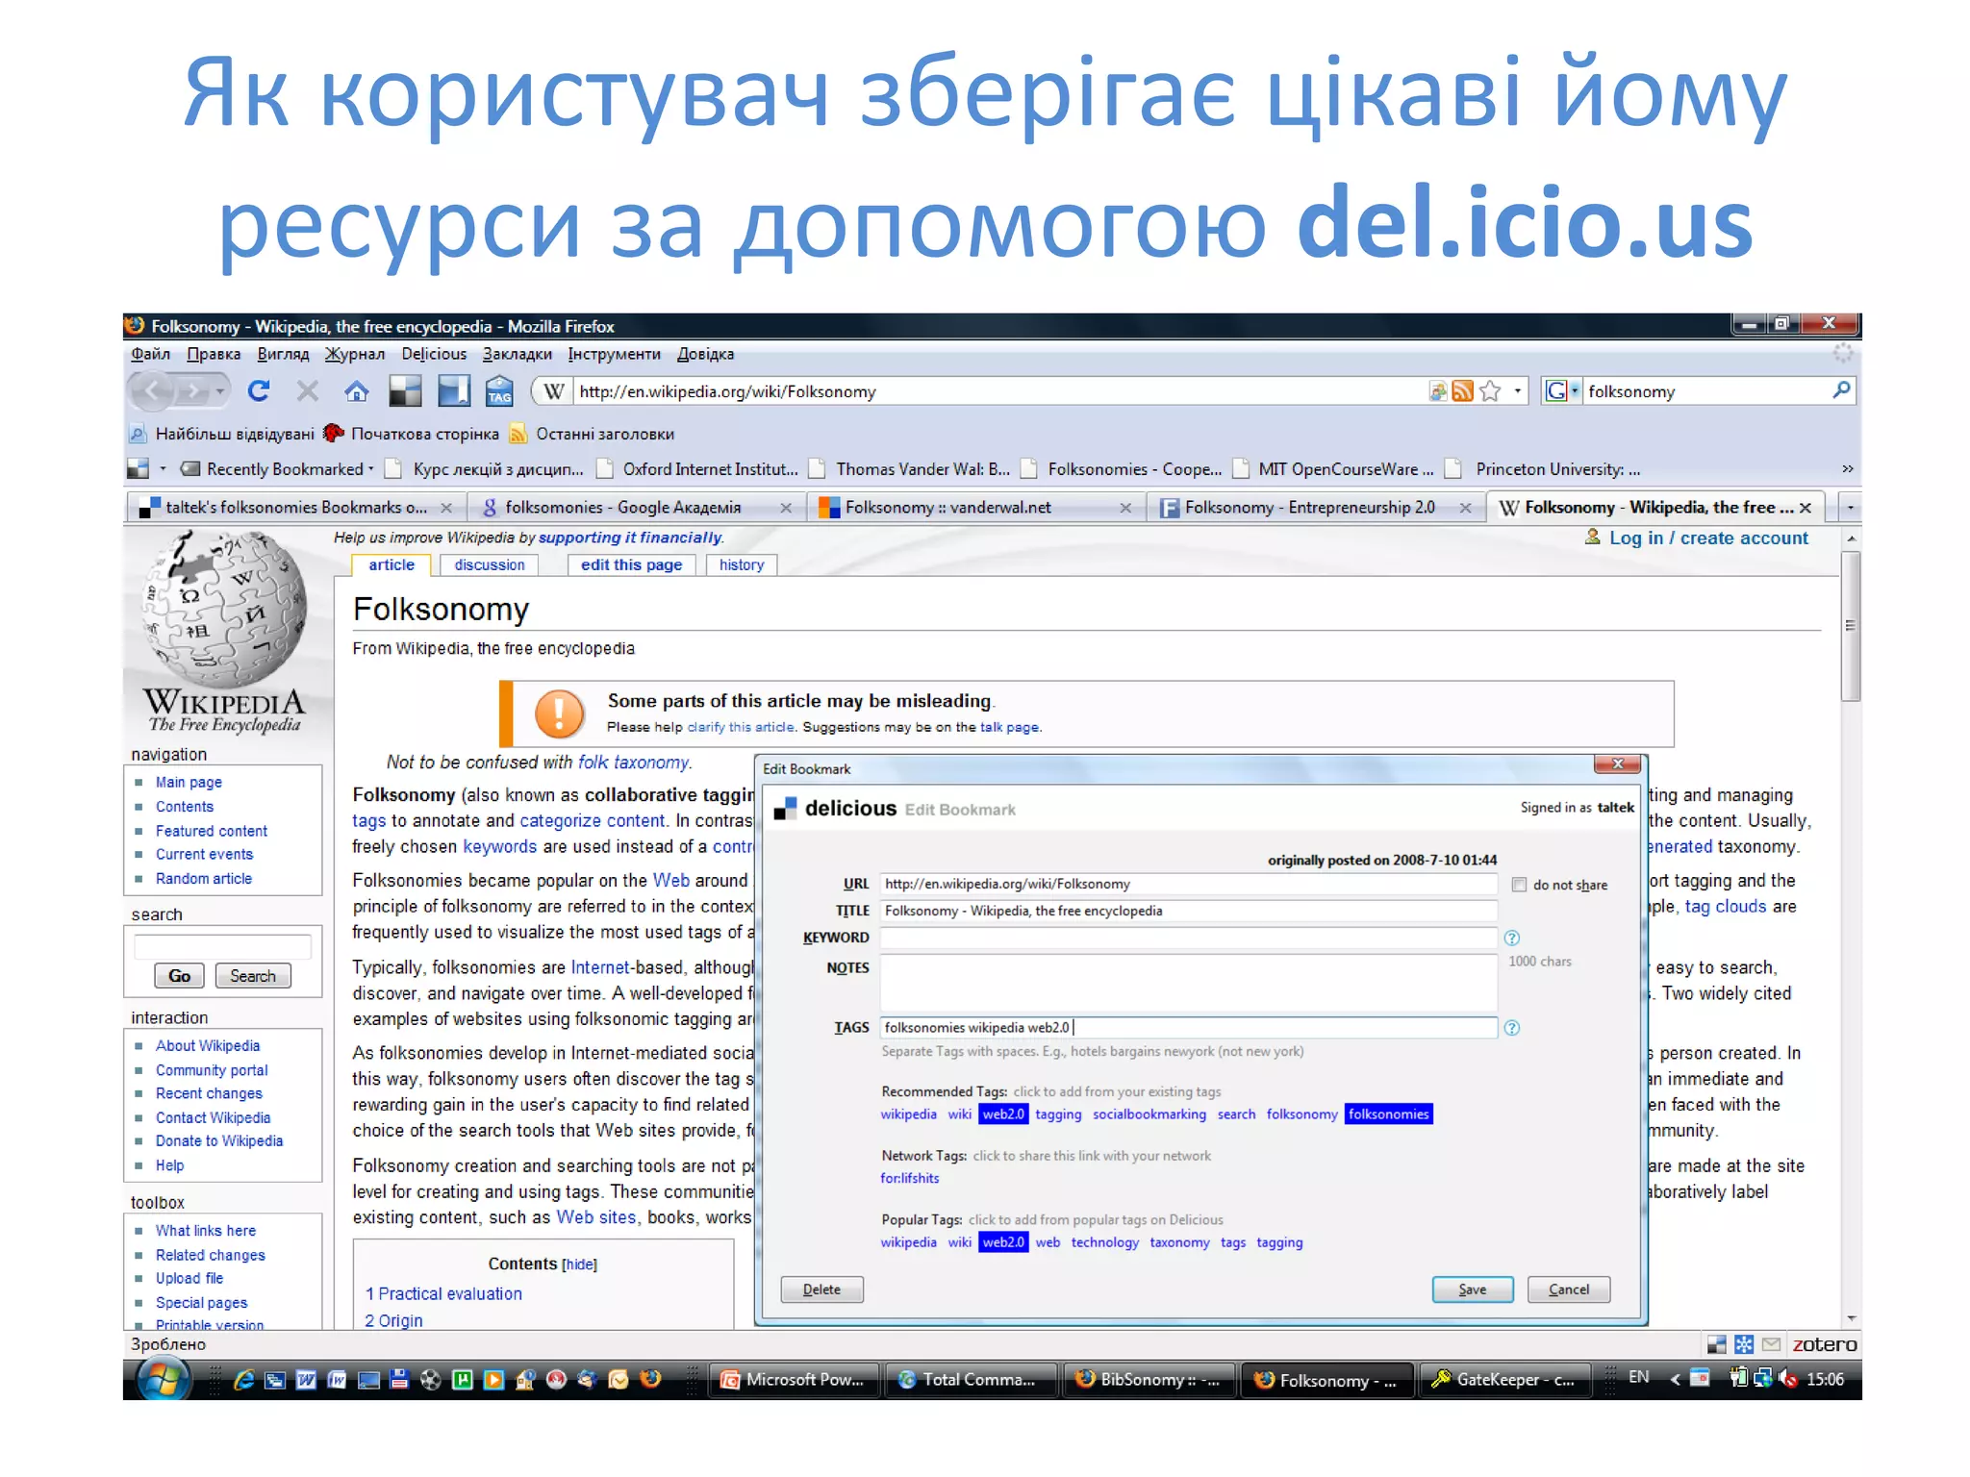
Task: Click the page scrollbar up arrow
Action: (1850, 538)
